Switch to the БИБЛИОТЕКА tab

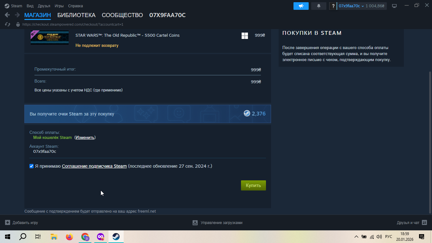[x=76, y=15]
